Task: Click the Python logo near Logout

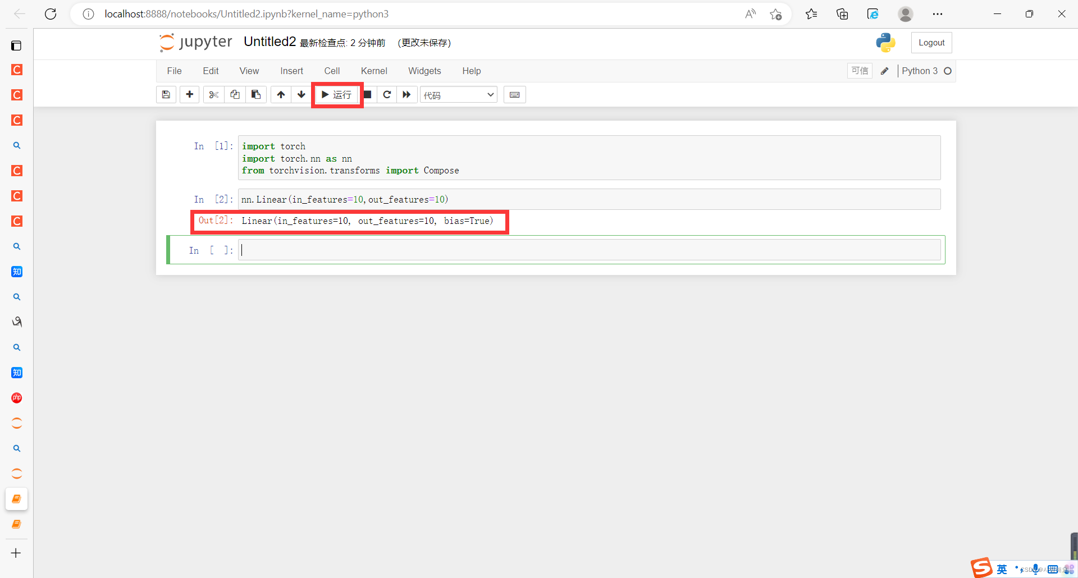Action: (x=885, y=42)
